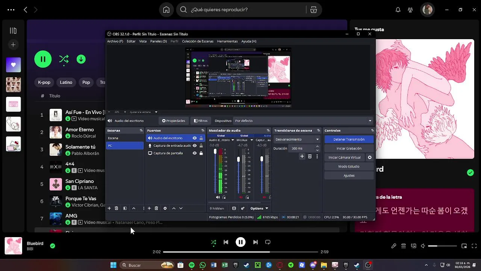Screen dimensions: 481x271
Task: Toggle lock on Captura de pantalla source
Action: click(201, 153)
